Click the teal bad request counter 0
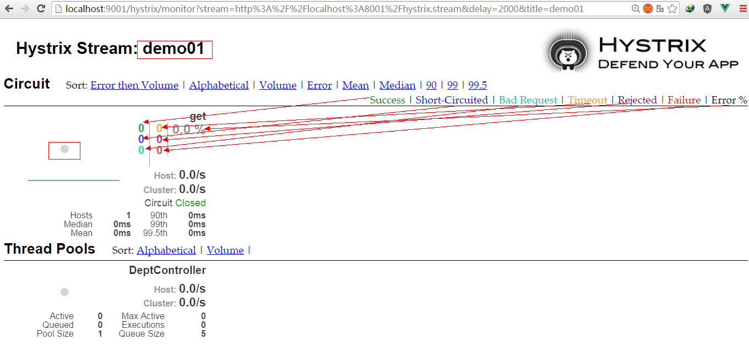Screen dimensions: 749x351 coord(142,150)
